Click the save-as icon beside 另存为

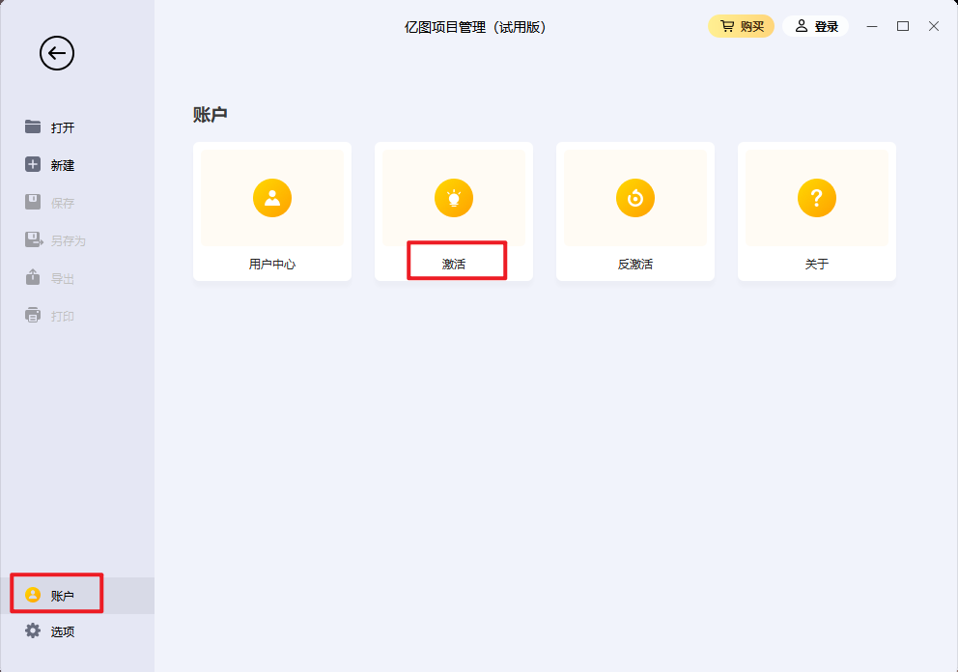click(x=34, y=239)
